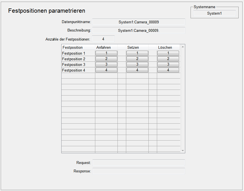
Task: Save Festposition 4 with Setzen button
Action: pos(137,70)
